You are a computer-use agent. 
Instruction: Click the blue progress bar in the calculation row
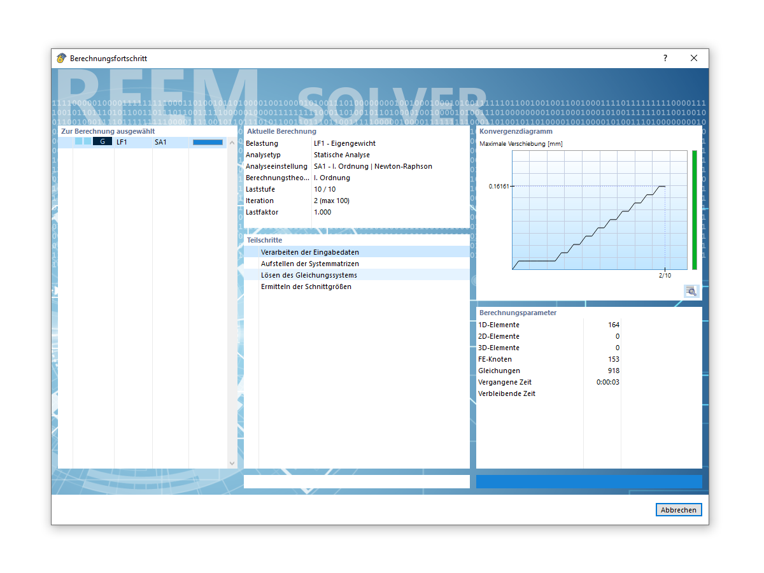click(208, 141)
